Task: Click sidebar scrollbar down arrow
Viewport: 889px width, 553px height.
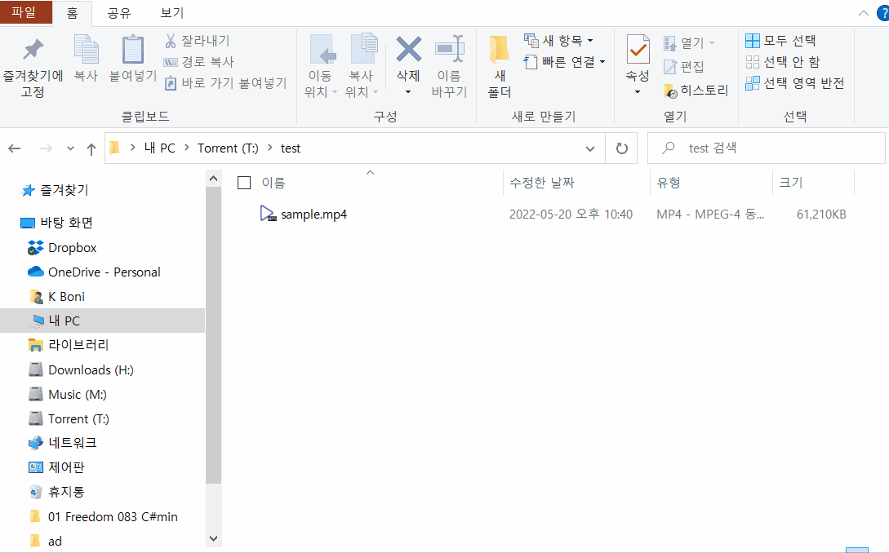Action: (214, 538)
